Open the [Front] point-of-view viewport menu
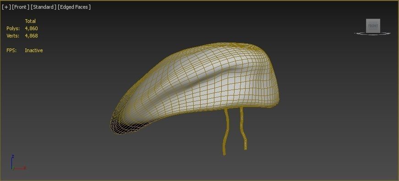399x181 pixels. point(21,7)
